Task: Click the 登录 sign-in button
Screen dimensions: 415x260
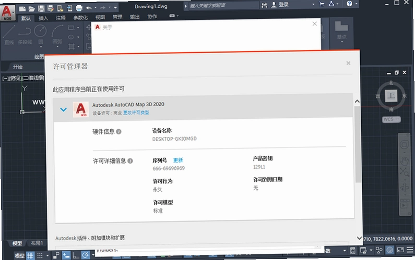Action: pos(280,5)
